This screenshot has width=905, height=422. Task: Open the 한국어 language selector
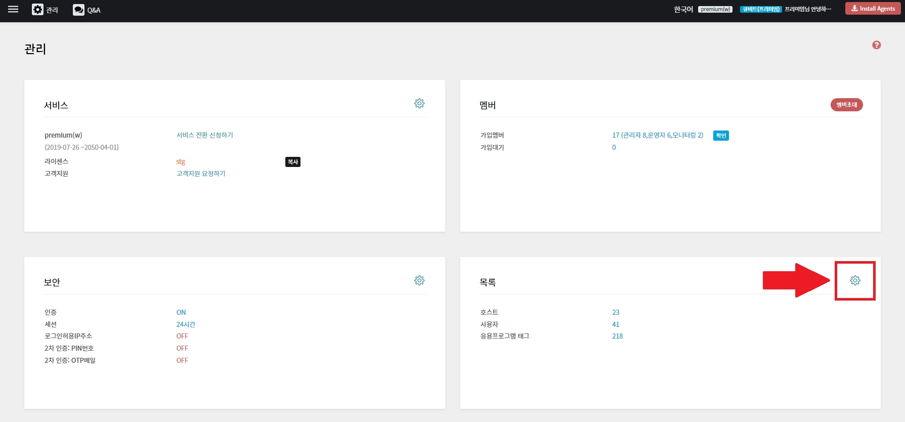point(683,10)
